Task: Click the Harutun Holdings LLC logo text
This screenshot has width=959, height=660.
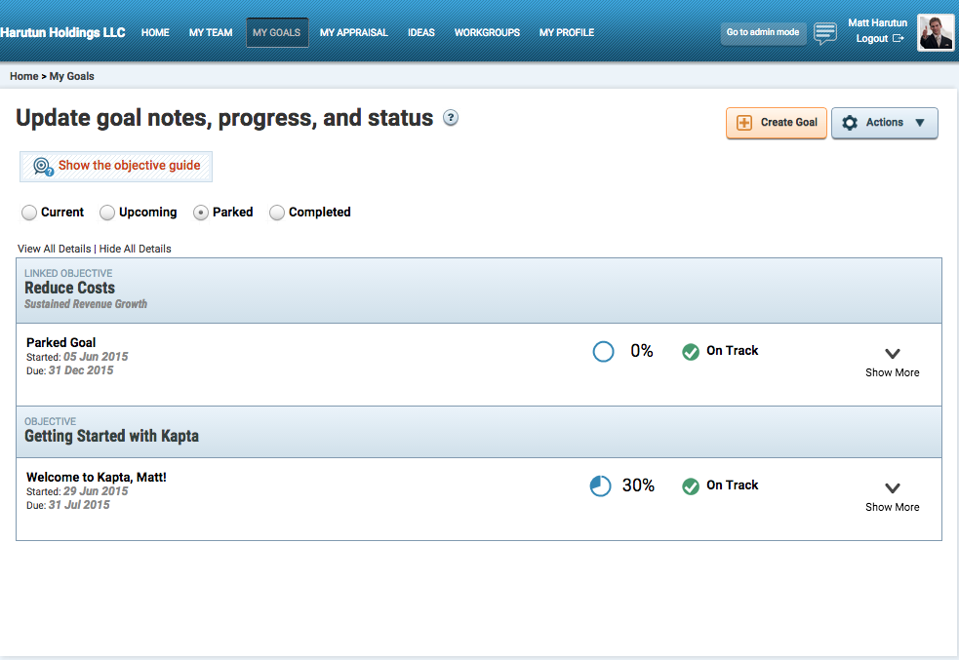Action: pyautogui.click(x=62, y=32)
